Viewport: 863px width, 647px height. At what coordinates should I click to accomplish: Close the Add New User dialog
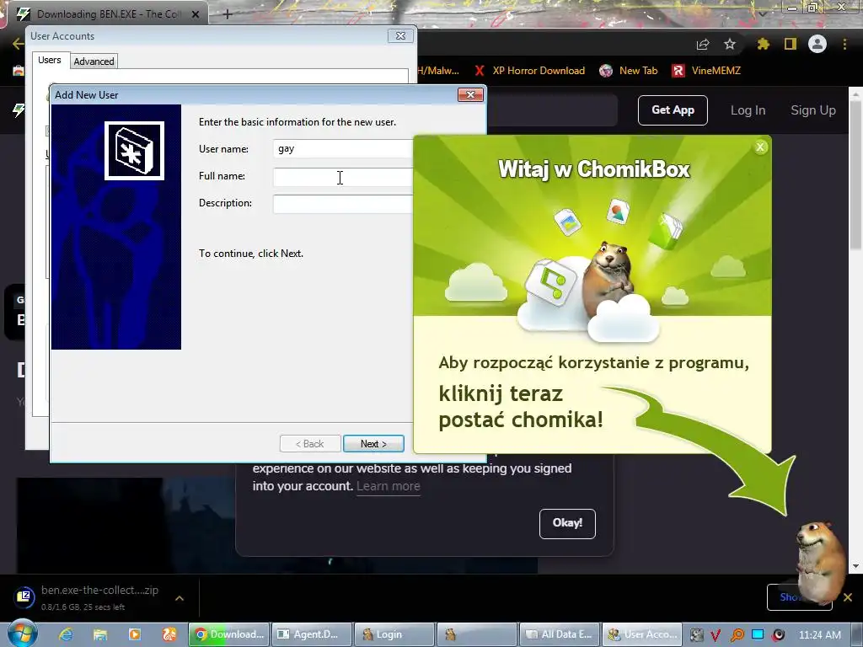(470, 94)
